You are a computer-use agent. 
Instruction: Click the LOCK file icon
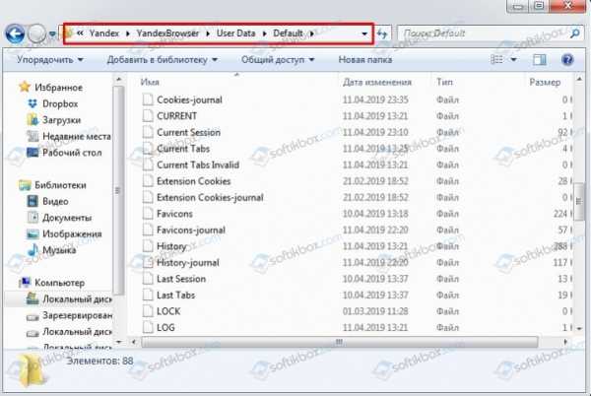tap(148, 311)
